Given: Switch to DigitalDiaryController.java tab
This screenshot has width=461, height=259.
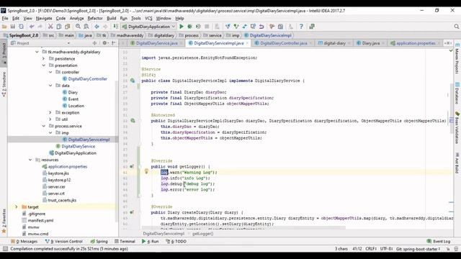Looking at the screenshot, I should 283,43.
